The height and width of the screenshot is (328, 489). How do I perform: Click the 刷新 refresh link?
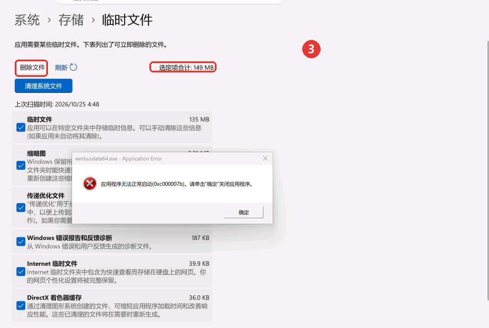tap(61, 68)
